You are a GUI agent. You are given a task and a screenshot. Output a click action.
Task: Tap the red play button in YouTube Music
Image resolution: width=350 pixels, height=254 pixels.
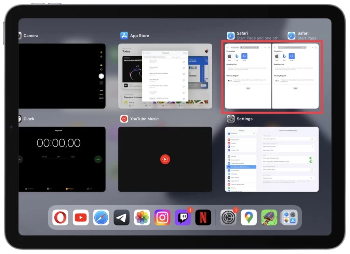(165, 159)
